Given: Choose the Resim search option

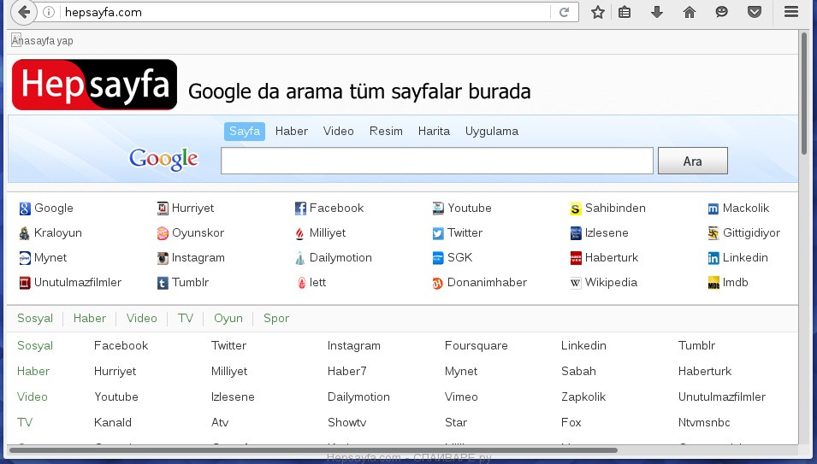Looking at the screenshot, I should point(386,131).
